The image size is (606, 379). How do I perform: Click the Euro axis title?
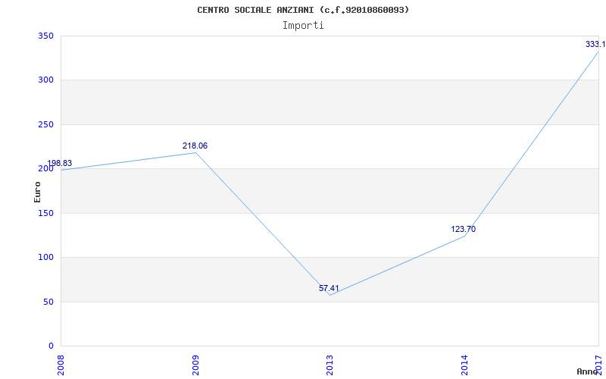(37, 193)
